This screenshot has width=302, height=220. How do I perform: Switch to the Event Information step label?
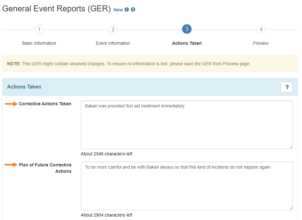[113, 43]
